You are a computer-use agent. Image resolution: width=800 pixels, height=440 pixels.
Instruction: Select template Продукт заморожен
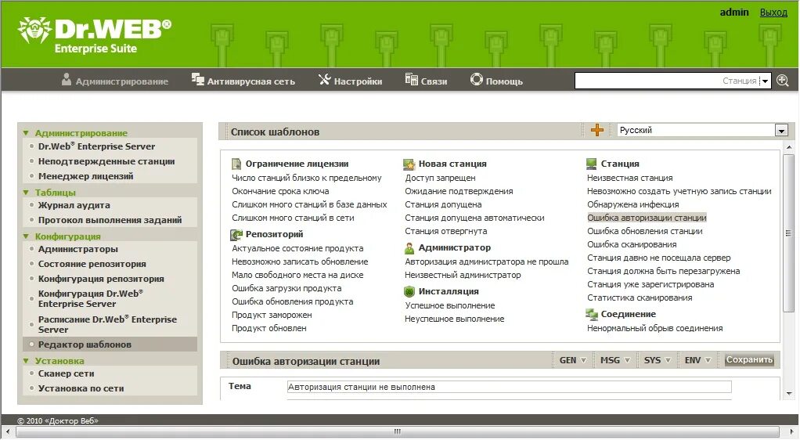tap(272, 315)
